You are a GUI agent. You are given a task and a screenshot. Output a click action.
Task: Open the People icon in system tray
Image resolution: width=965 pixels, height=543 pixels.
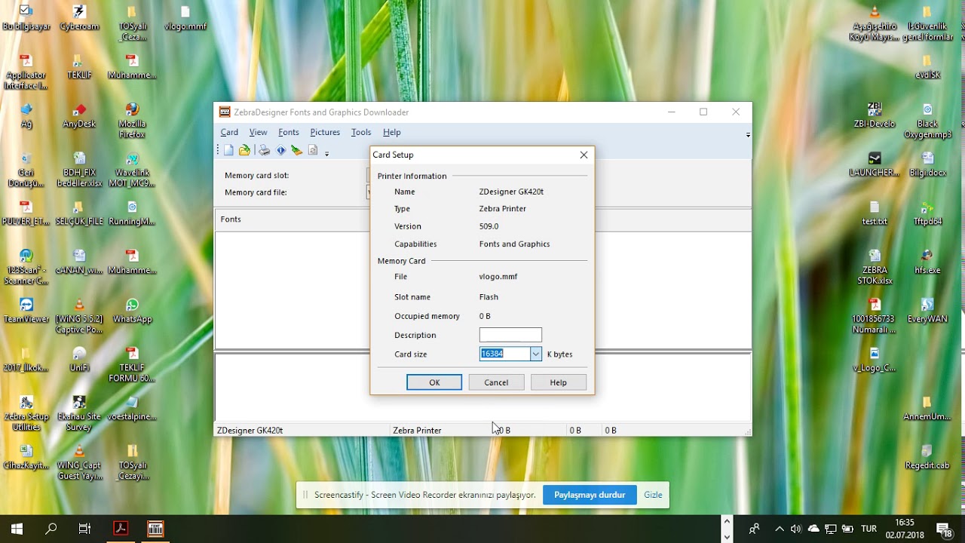[754, 529]
